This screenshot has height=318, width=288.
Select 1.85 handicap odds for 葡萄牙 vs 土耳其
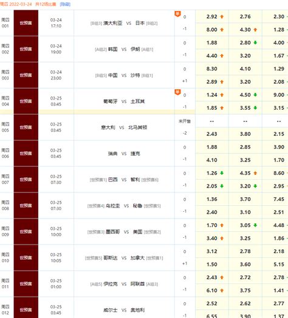212,108
